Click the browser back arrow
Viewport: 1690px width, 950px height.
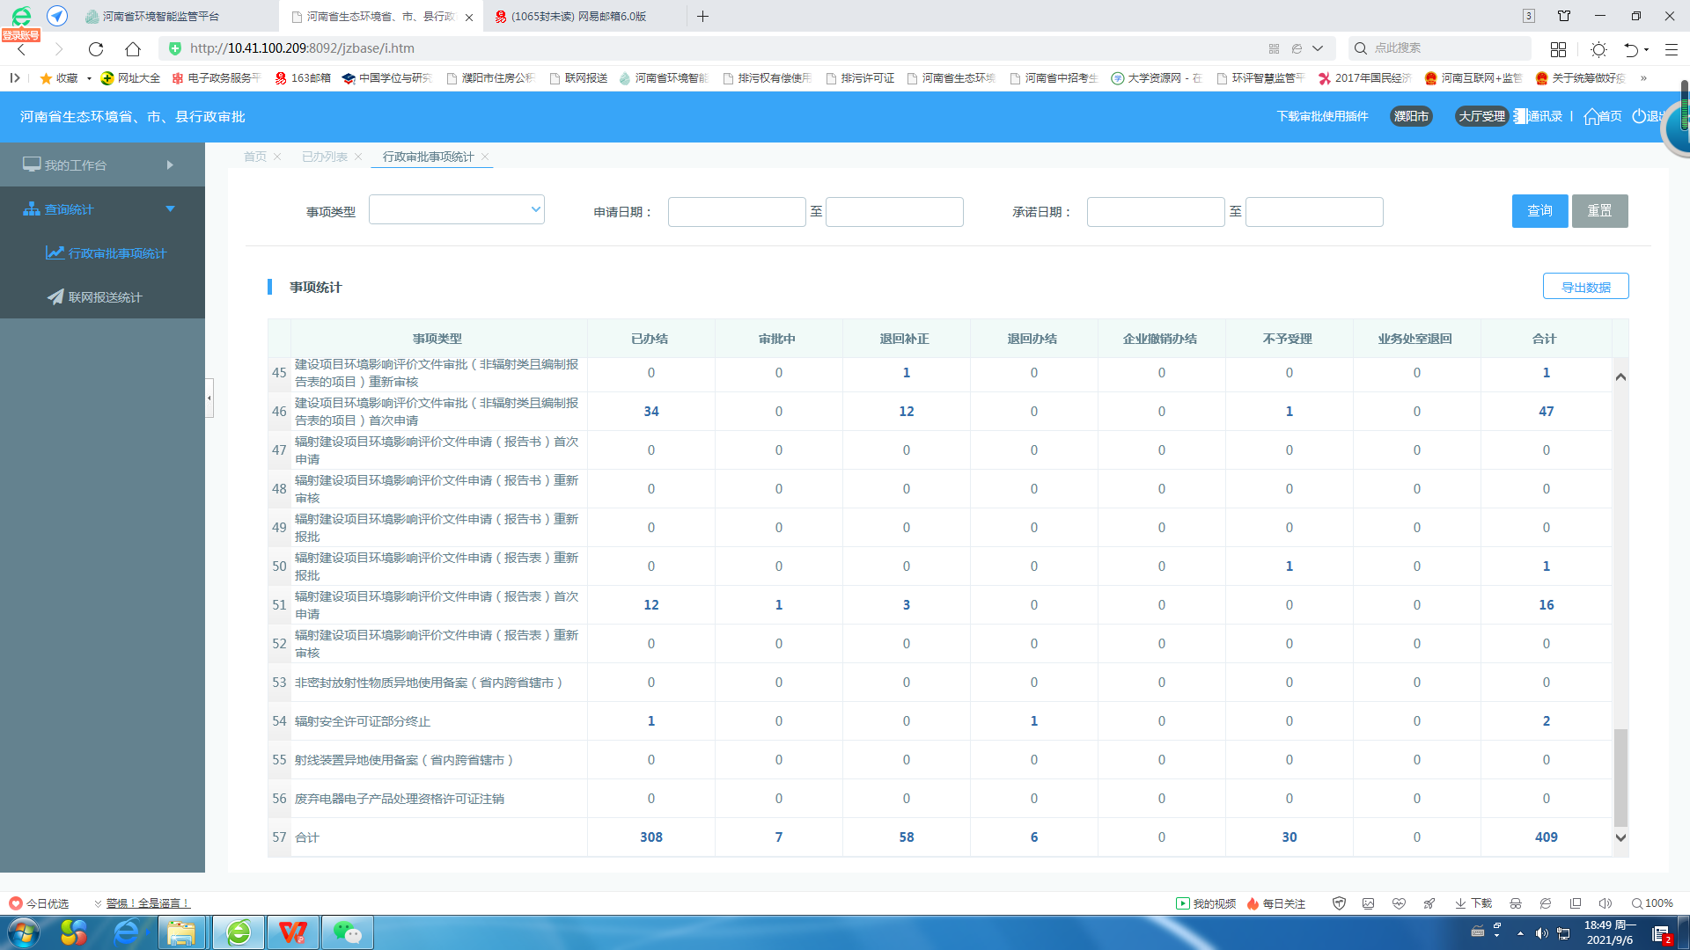click(x=22, y=49)
